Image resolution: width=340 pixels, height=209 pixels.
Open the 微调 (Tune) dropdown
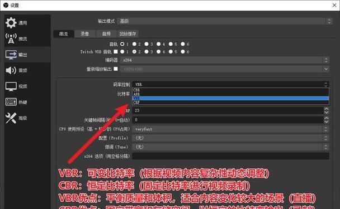[x=231, y=147]
